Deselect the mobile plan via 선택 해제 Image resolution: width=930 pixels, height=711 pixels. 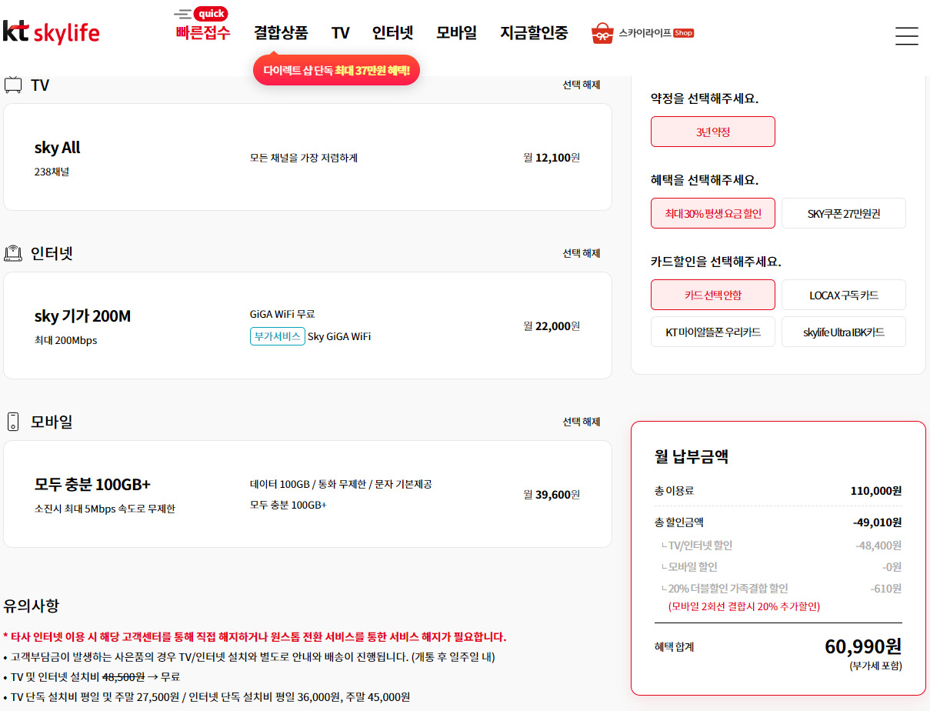click(581, 422)
